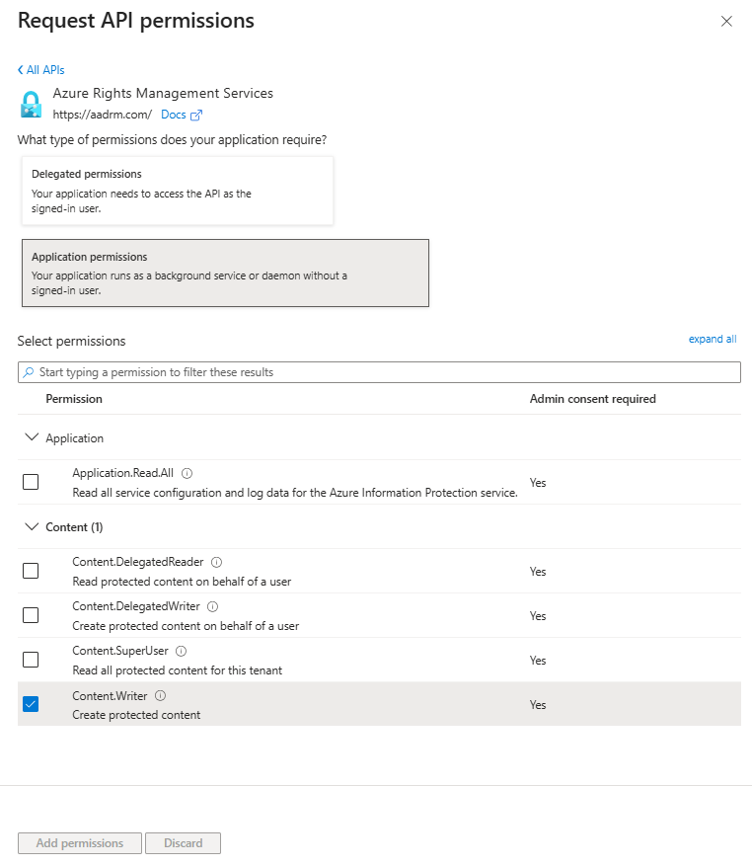Tick the Content.SuperUser permission checkbox
Viewport: 752px width, 866px height.
coord(31,660)
